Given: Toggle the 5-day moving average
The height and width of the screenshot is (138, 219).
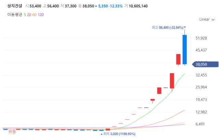Looking at the screenshot, I should [x=25, y=15].
